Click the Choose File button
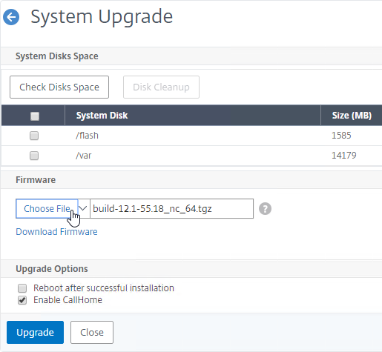 (47, 209)
